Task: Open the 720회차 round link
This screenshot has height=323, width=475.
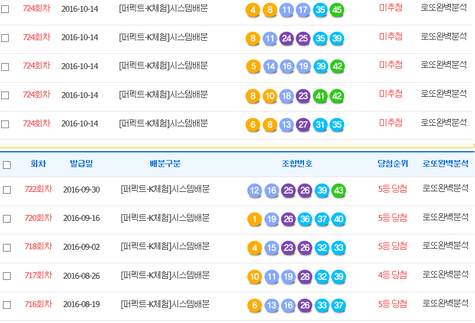Action: tap(38, 218)
